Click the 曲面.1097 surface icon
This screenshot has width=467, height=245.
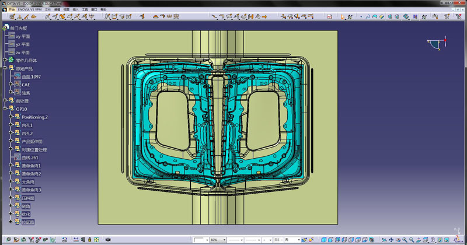(17, 76)
